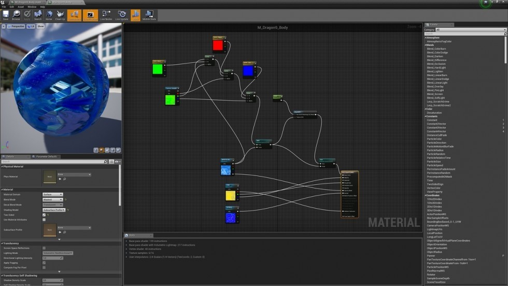The width and height of the screenshot is (508, 286).
Task: Collapse the Physical Material section
Action: (2, 167)
